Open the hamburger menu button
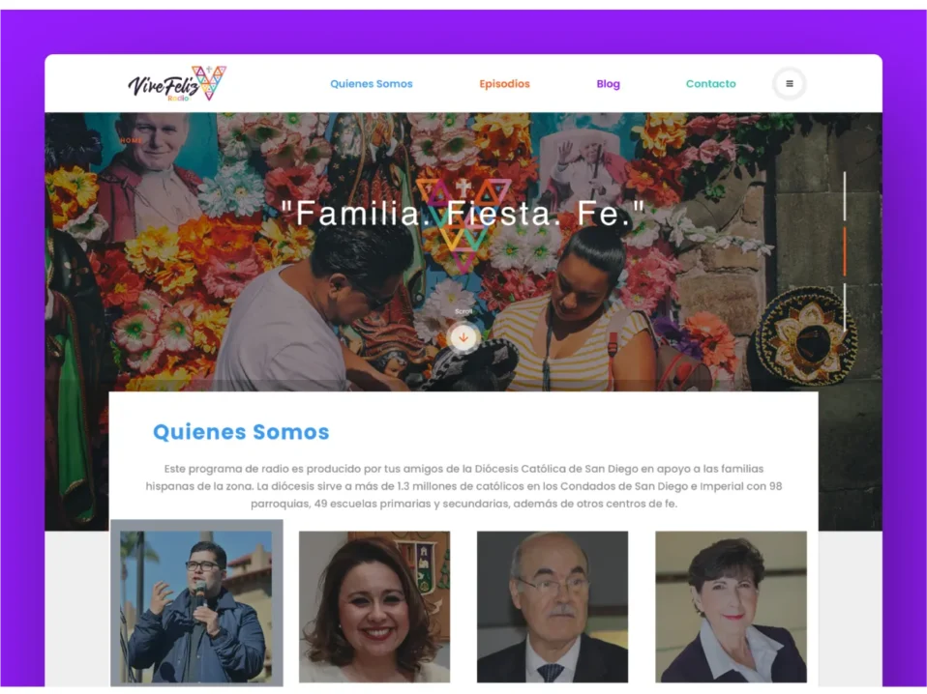927x694 pixels. [790, 84]
